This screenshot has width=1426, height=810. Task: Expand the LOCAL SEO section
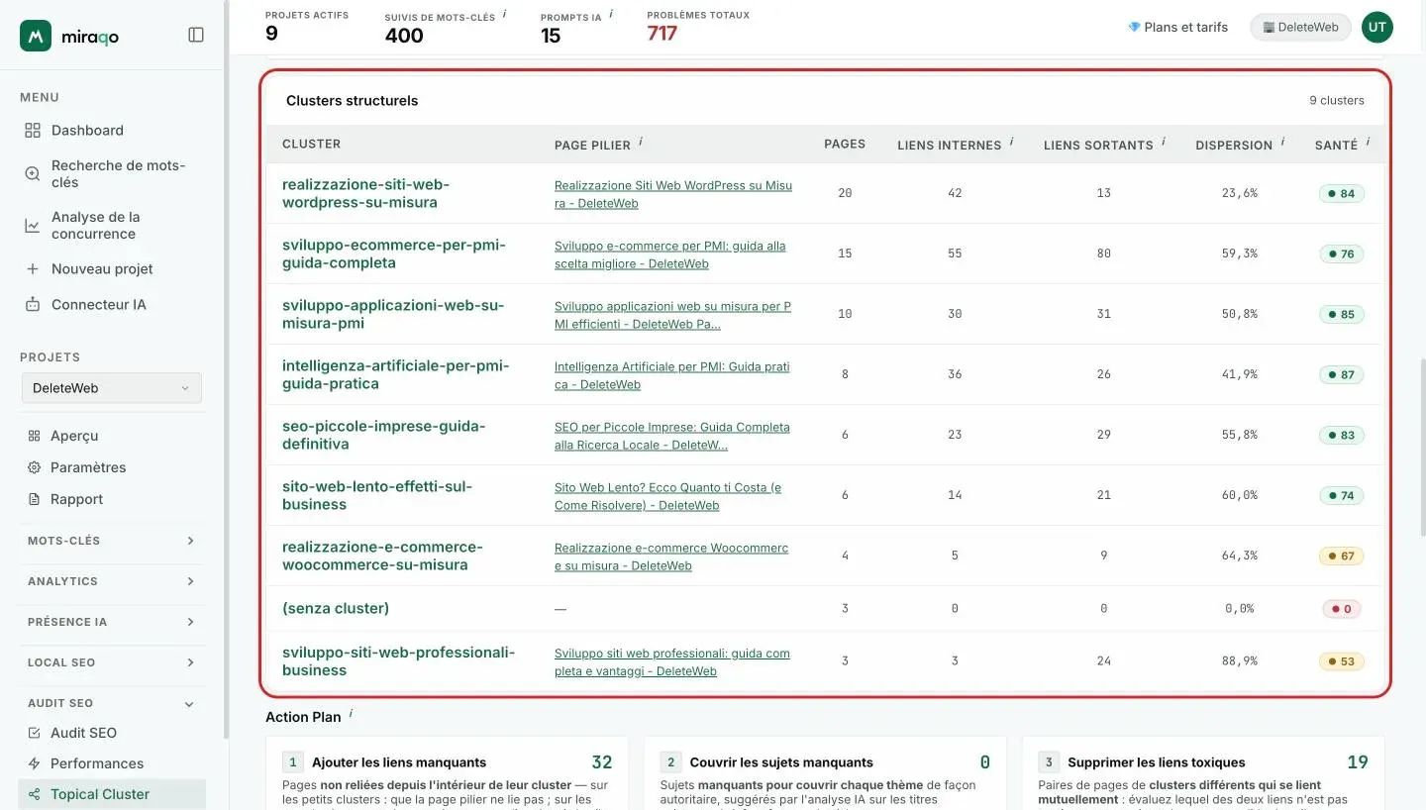tap(111, 662)
